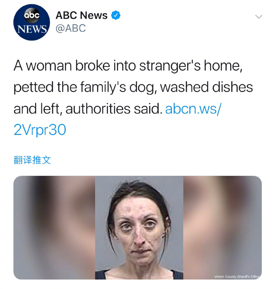The width and height of the screenshot is (275, 289).
Task: Click the blurred right side of the image
Action: 222,227
